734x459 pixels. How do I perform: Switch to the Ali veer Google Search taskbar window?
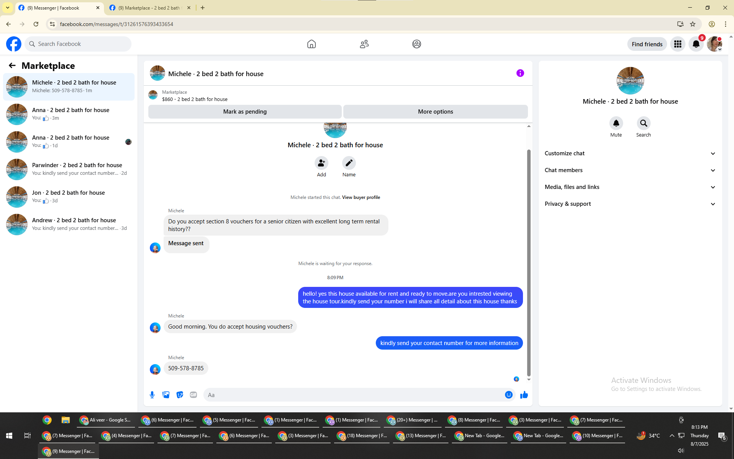coord(106,420)
